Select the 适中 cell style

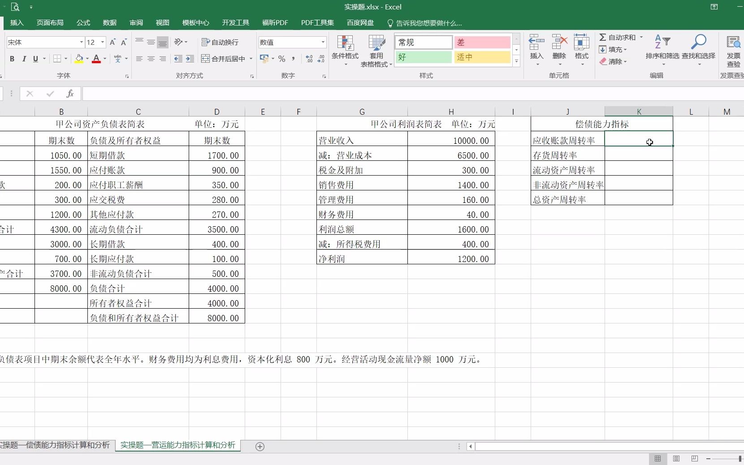point(482,57)
